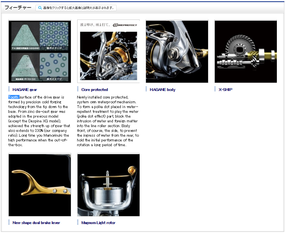Click the bullet icon beside X-SHIP
This screenshot has width=286, height=234.
215,89
